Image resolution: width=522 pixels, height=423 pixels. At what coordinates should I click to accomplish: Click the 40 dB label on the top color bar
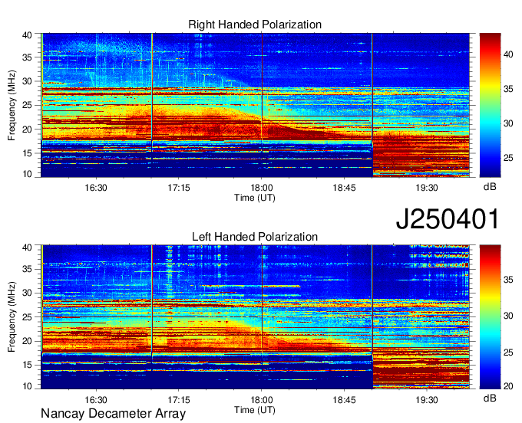(508, 54)
